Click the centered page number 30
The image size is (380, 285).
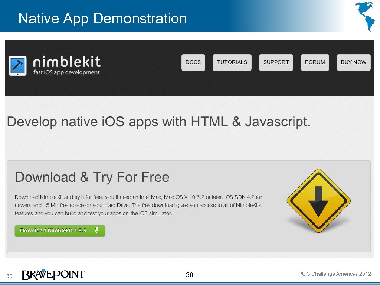[190, 275]
